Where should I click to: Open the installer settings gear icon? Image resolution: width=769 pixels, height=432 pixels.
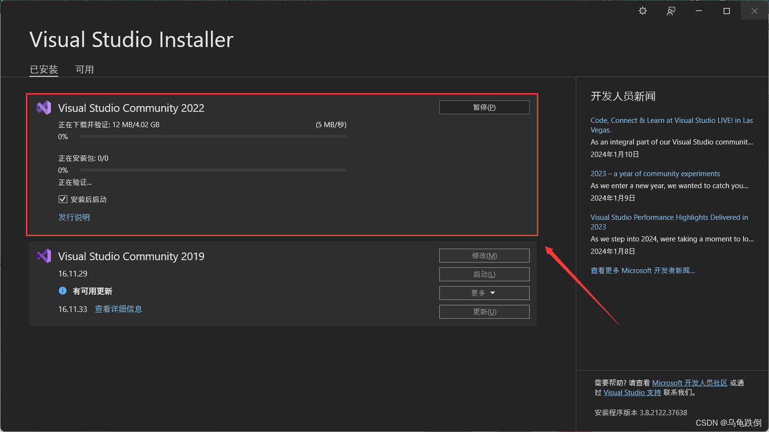[x=642, y=11]
